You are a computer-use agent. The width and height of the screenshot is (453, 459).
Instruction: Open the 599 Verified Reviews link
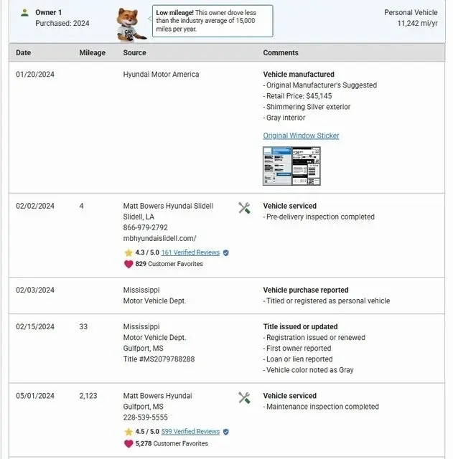(x=190, y=432)
